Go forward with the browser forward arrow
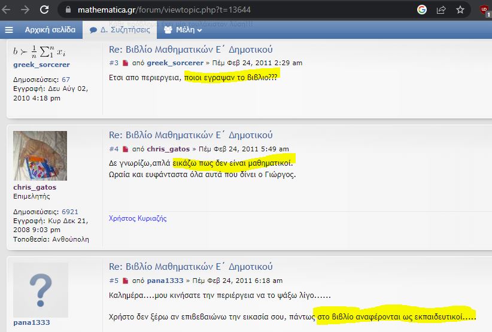The height and width of the screenshot is (332, 492). [x=25, y=10]
